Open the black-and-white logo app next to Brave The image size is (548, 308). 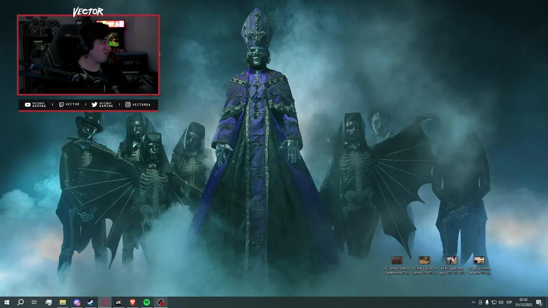point(119,302)
